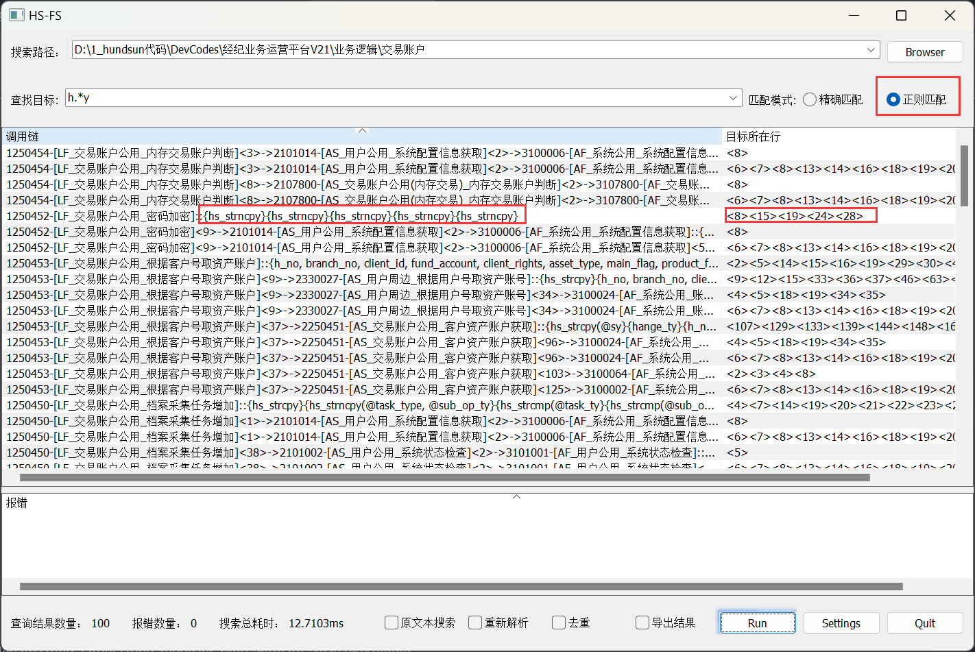
Task: Click the chevron above the 报错 panel
Action: click(517, 496)
